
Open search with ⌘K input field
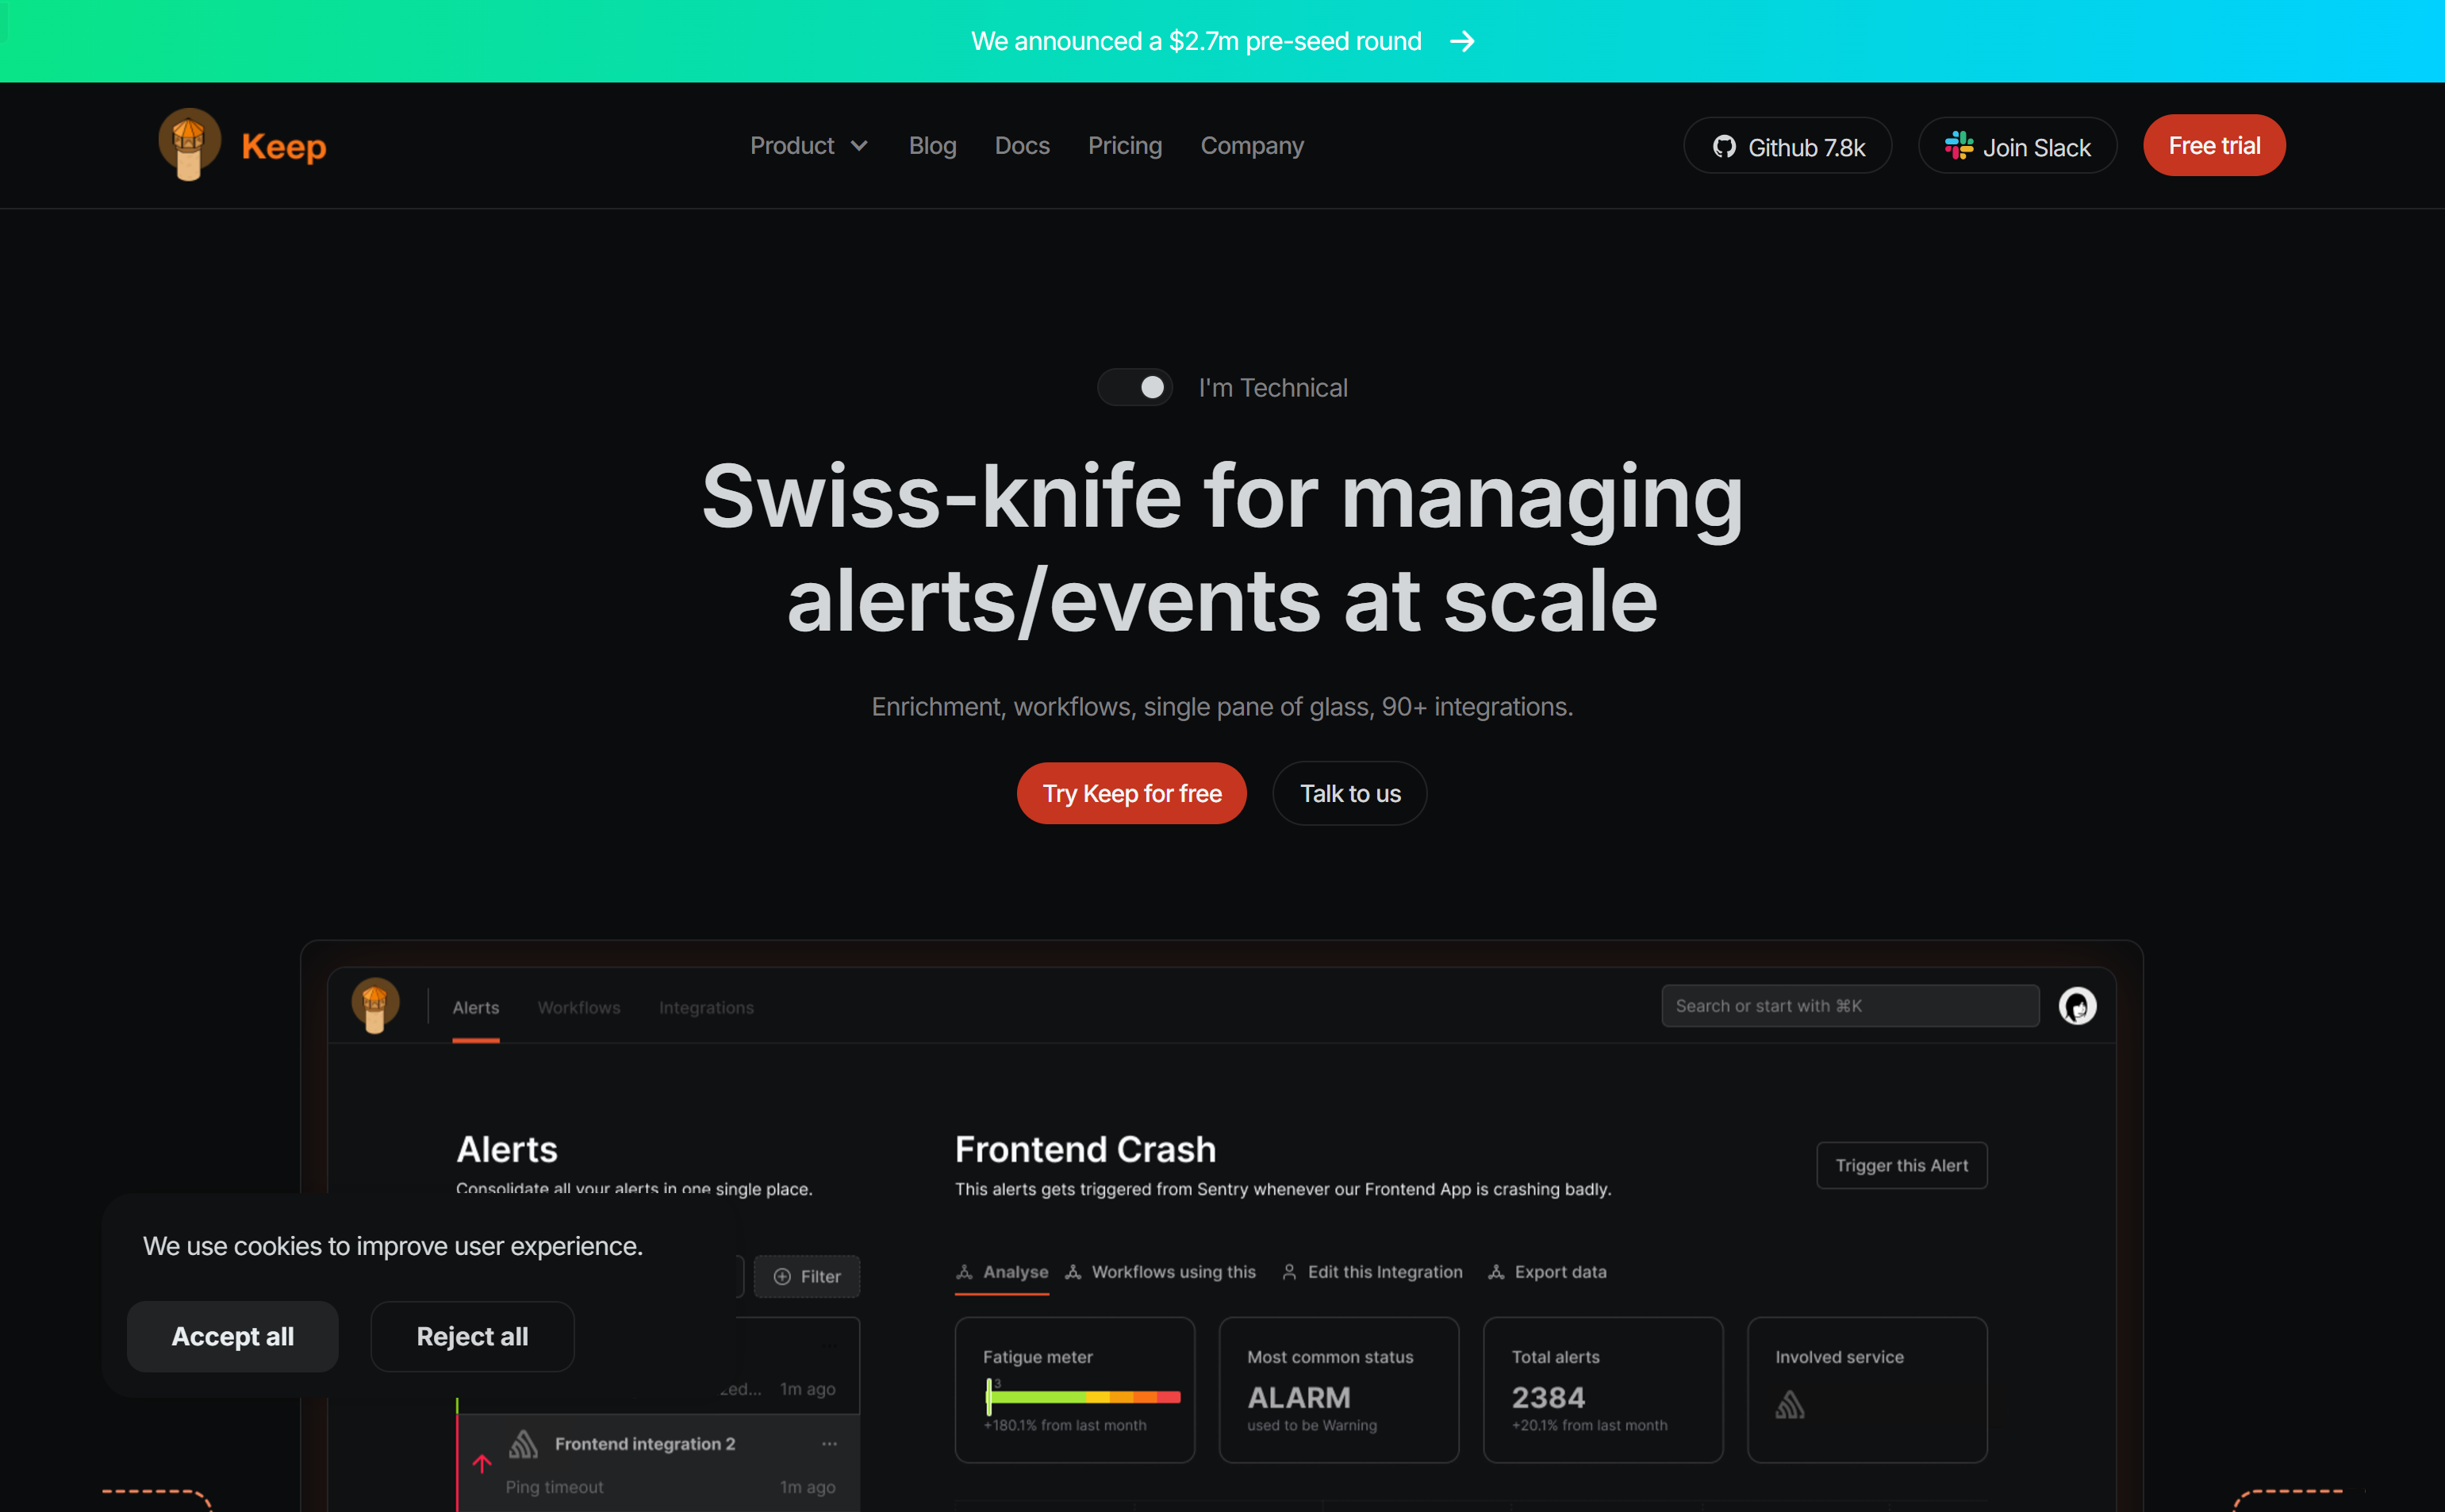point(1848,1006)
